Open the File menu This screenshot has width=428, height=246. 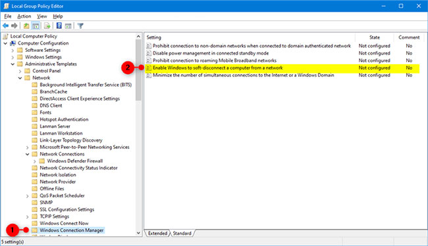point(8,16)
